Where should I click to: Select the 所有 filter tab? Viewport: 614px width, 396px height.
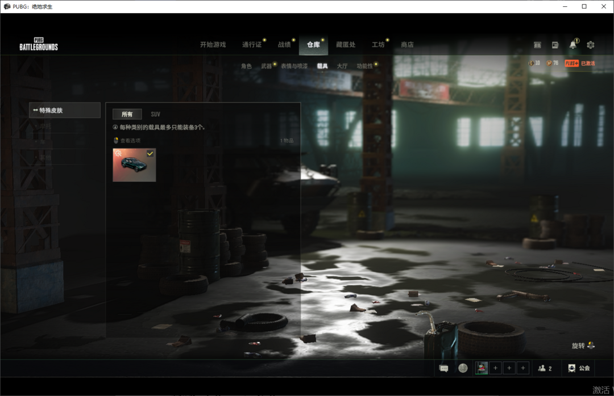(x=127, y=114)
